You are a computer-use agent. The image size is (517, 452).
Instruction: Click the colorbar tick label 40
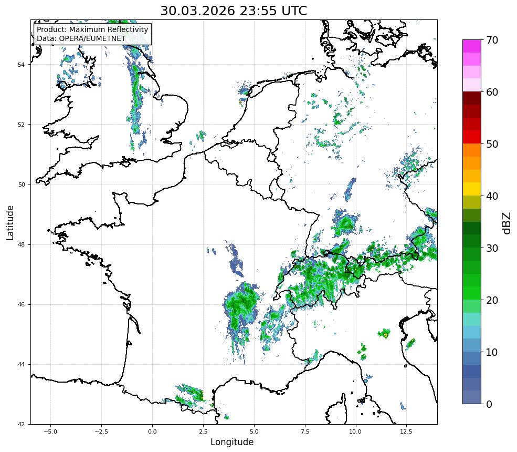pos(492,196)
